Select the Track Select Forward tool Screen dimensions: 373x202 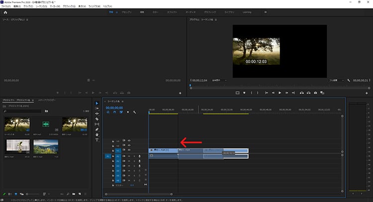(x=97, y=108)
